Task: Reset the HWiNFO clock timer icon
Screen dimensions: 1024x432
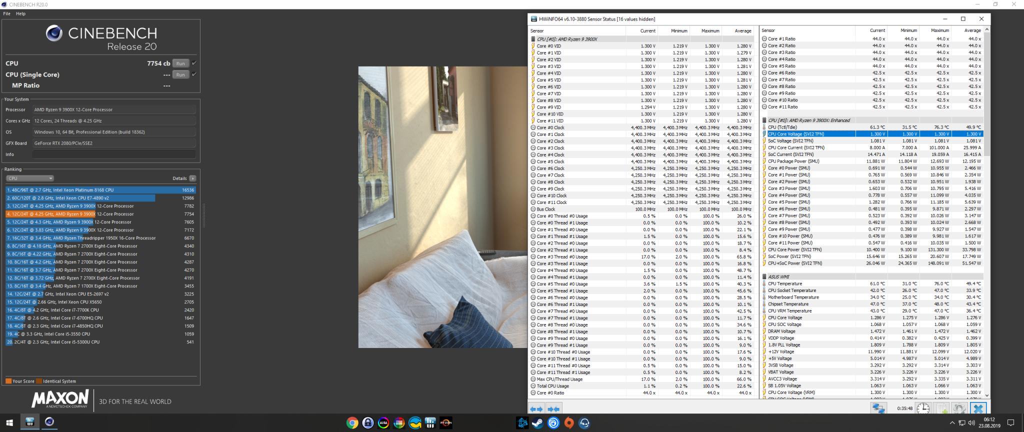Action: click(923, 408)
